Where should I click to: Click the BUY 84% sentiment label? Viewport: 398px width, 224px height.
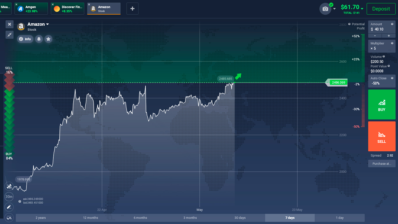click(9, 156)
